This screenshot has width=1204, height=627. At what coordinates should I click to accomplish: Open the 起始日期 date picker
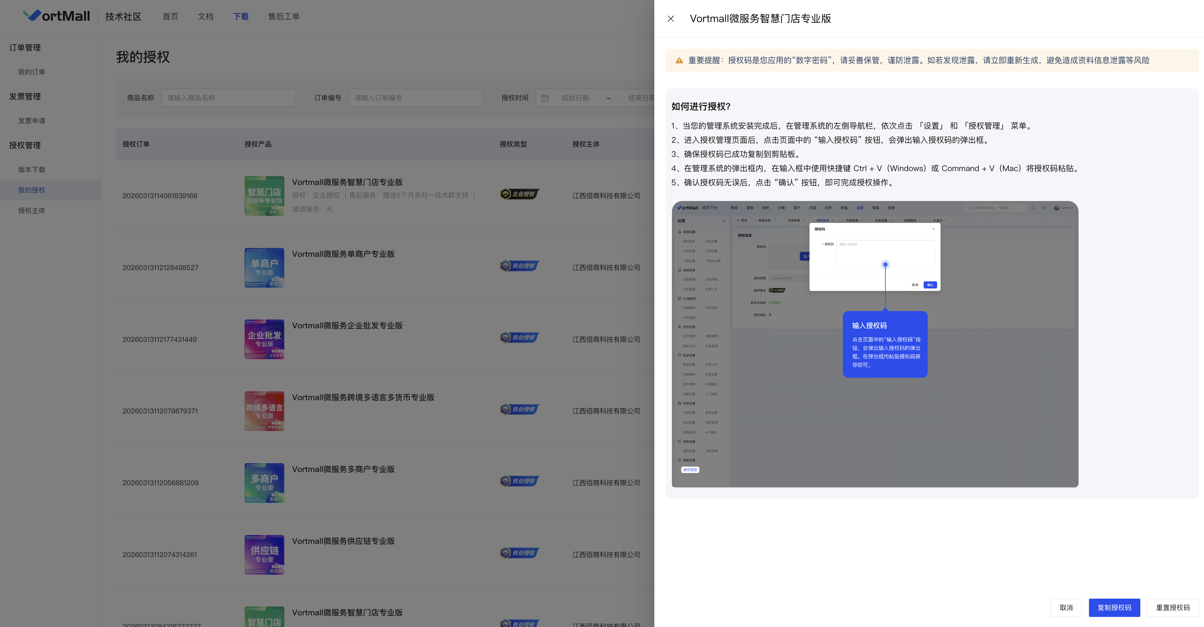pos(575,98)
